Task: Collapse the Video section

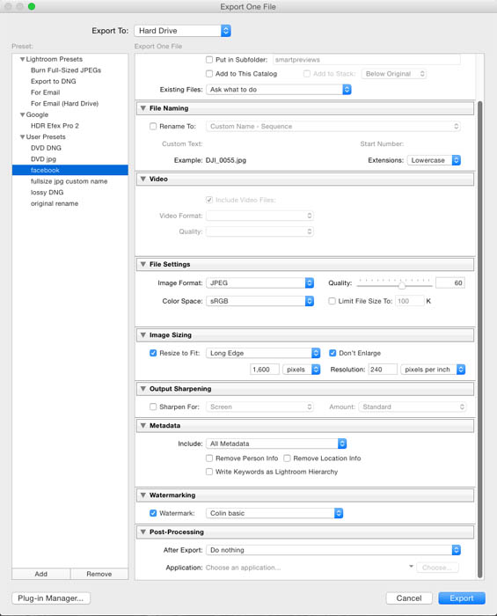Action: coord(143,179)
